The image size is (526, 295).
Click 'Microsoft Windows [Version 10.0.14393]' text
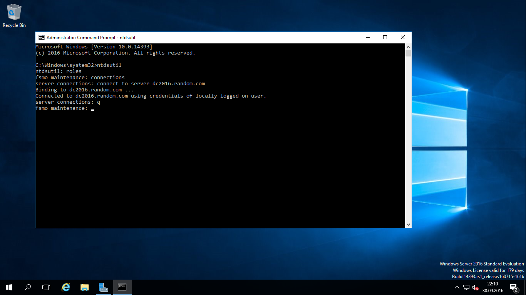pos(94,47)
